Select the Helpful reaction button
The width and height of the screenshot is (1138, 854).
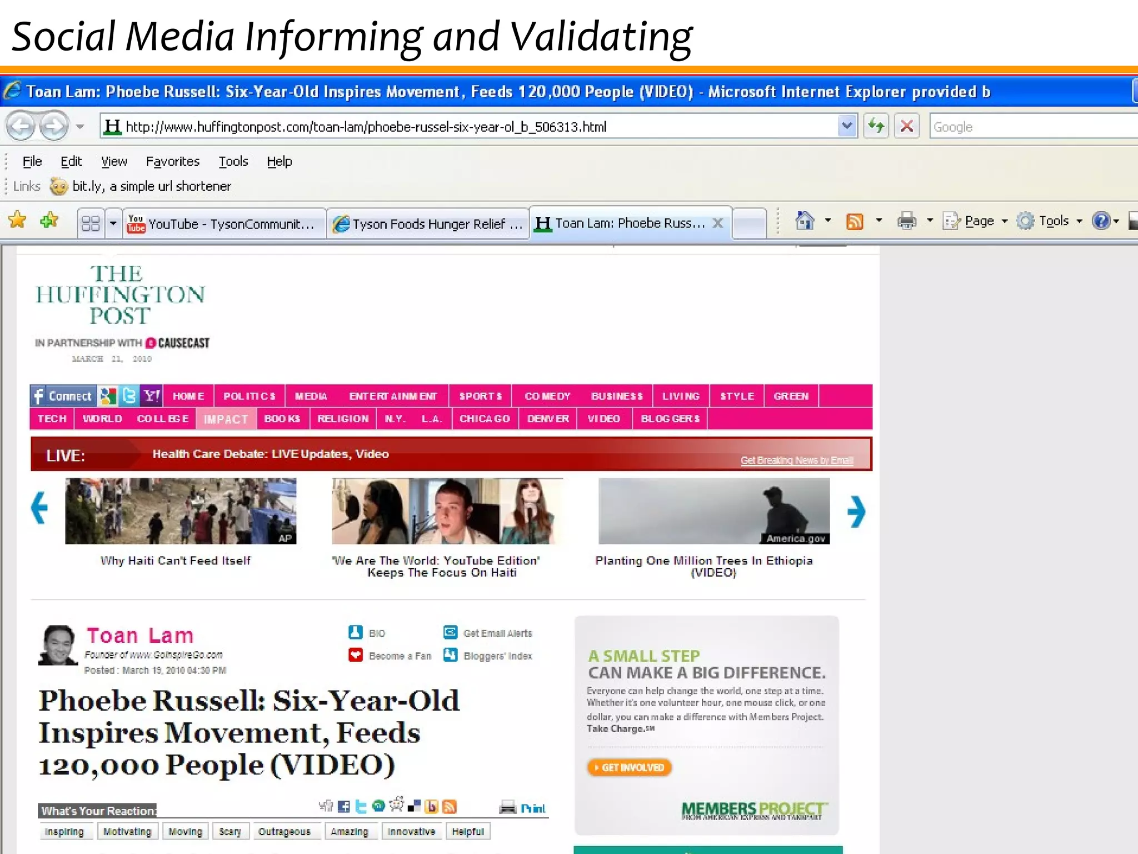pyautogui.click(x=468, y=832)
